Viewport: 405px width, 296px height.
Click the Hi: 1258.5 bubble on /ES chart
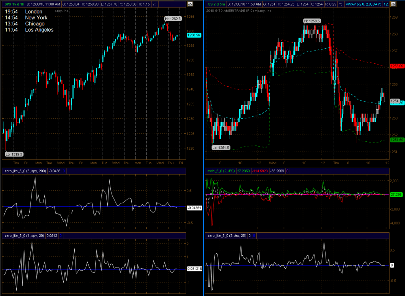point(312,21)
